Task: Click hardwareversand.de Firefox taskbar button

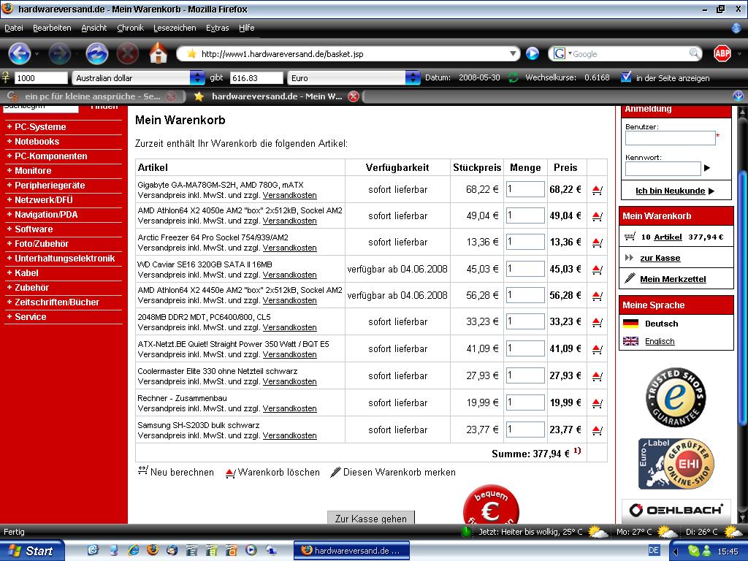Action: 351,551
